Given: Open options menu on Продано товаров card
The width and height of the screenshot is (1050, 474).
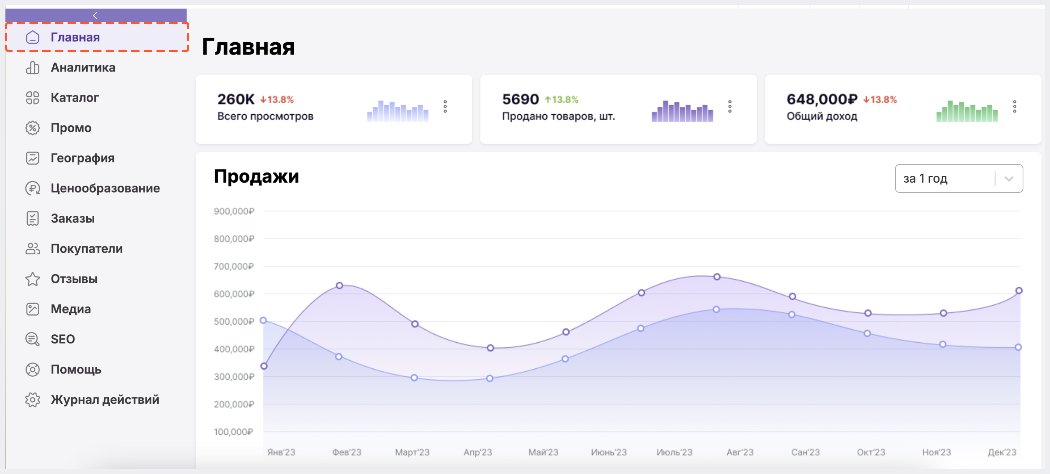Looking at the screenshot, I should pyautogui.click(x=729, y=106).
